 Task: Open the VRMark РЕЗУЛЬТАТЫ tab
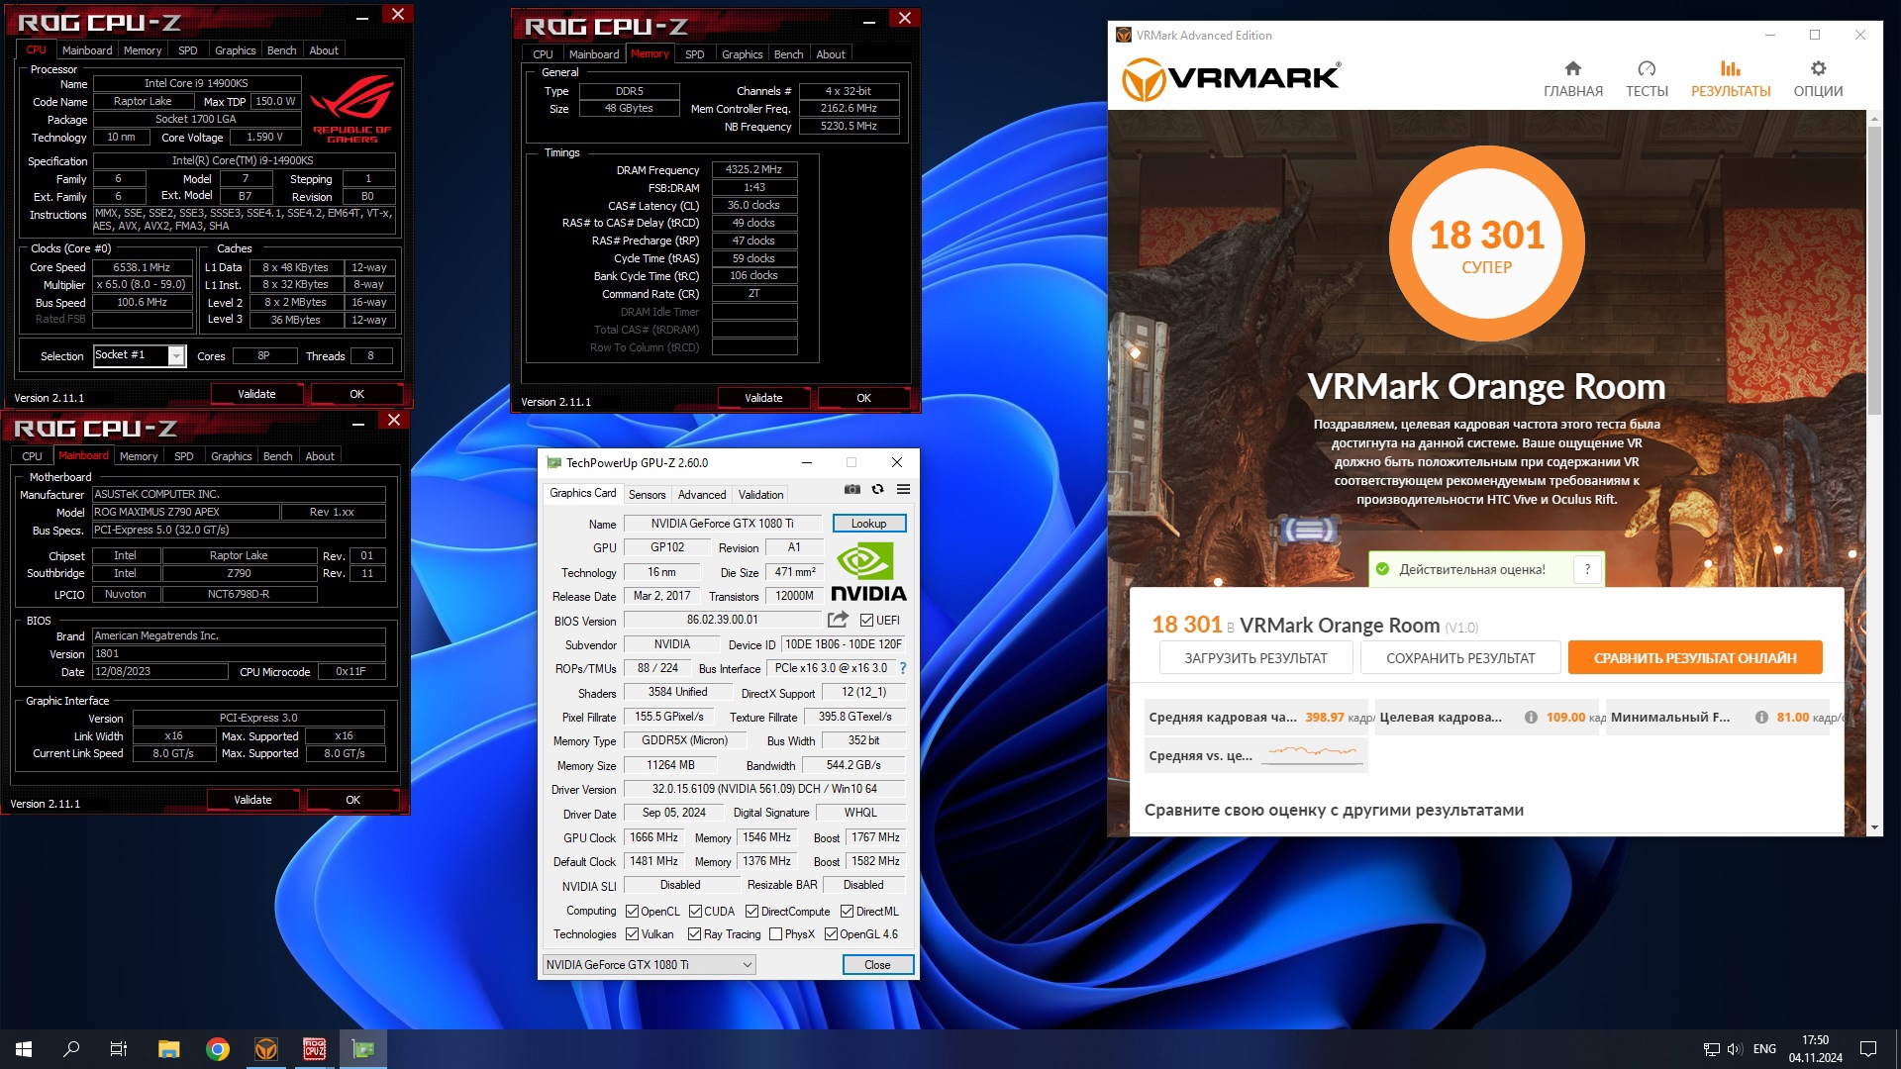click(1731, 79)
